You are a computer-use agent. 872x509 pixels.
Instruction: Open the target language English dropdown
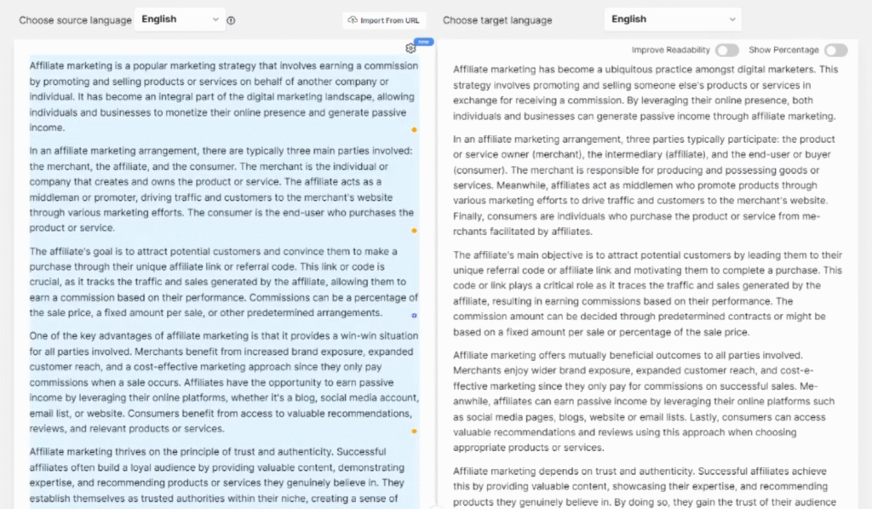pyautogui.click(x=673, y=20)
